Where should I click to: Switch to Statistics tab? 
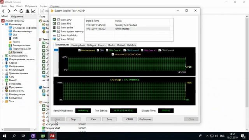pyautogui.click(x=131, y=45)
